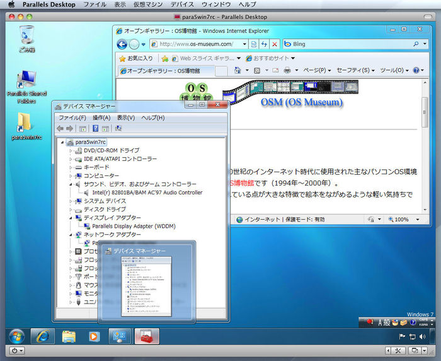Click the IE vertical scrollbar thumb
The image size is (441, 361).
pos(425,112)
